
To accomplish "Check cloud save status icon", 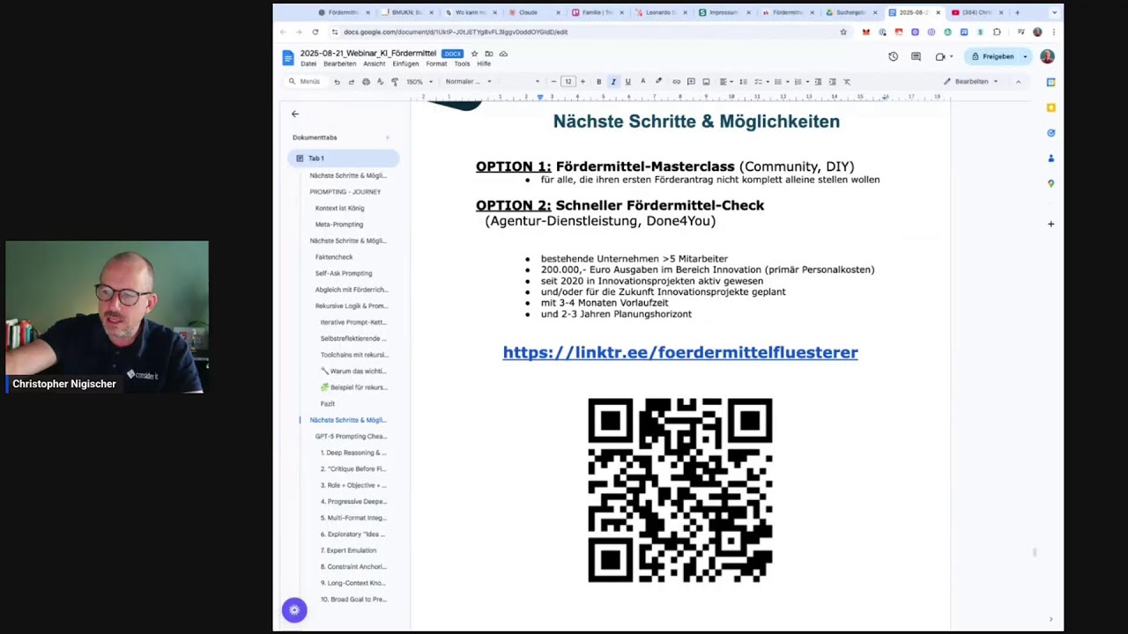I will [x=503, y=54].
